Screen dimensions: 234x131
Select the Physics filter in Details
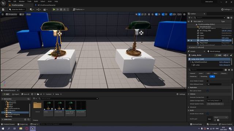point(223,74)
